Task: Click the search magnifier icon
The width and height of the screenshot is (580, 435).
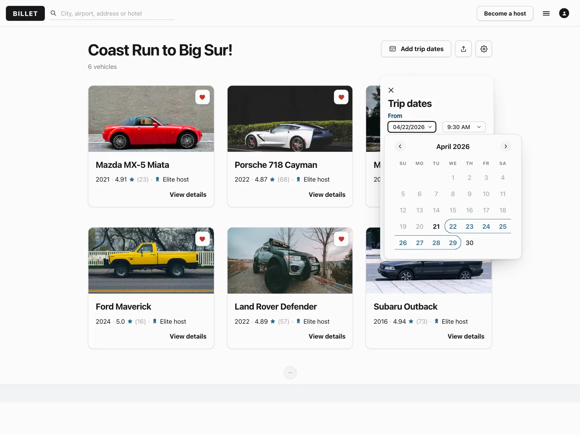Action: point(53,13)
